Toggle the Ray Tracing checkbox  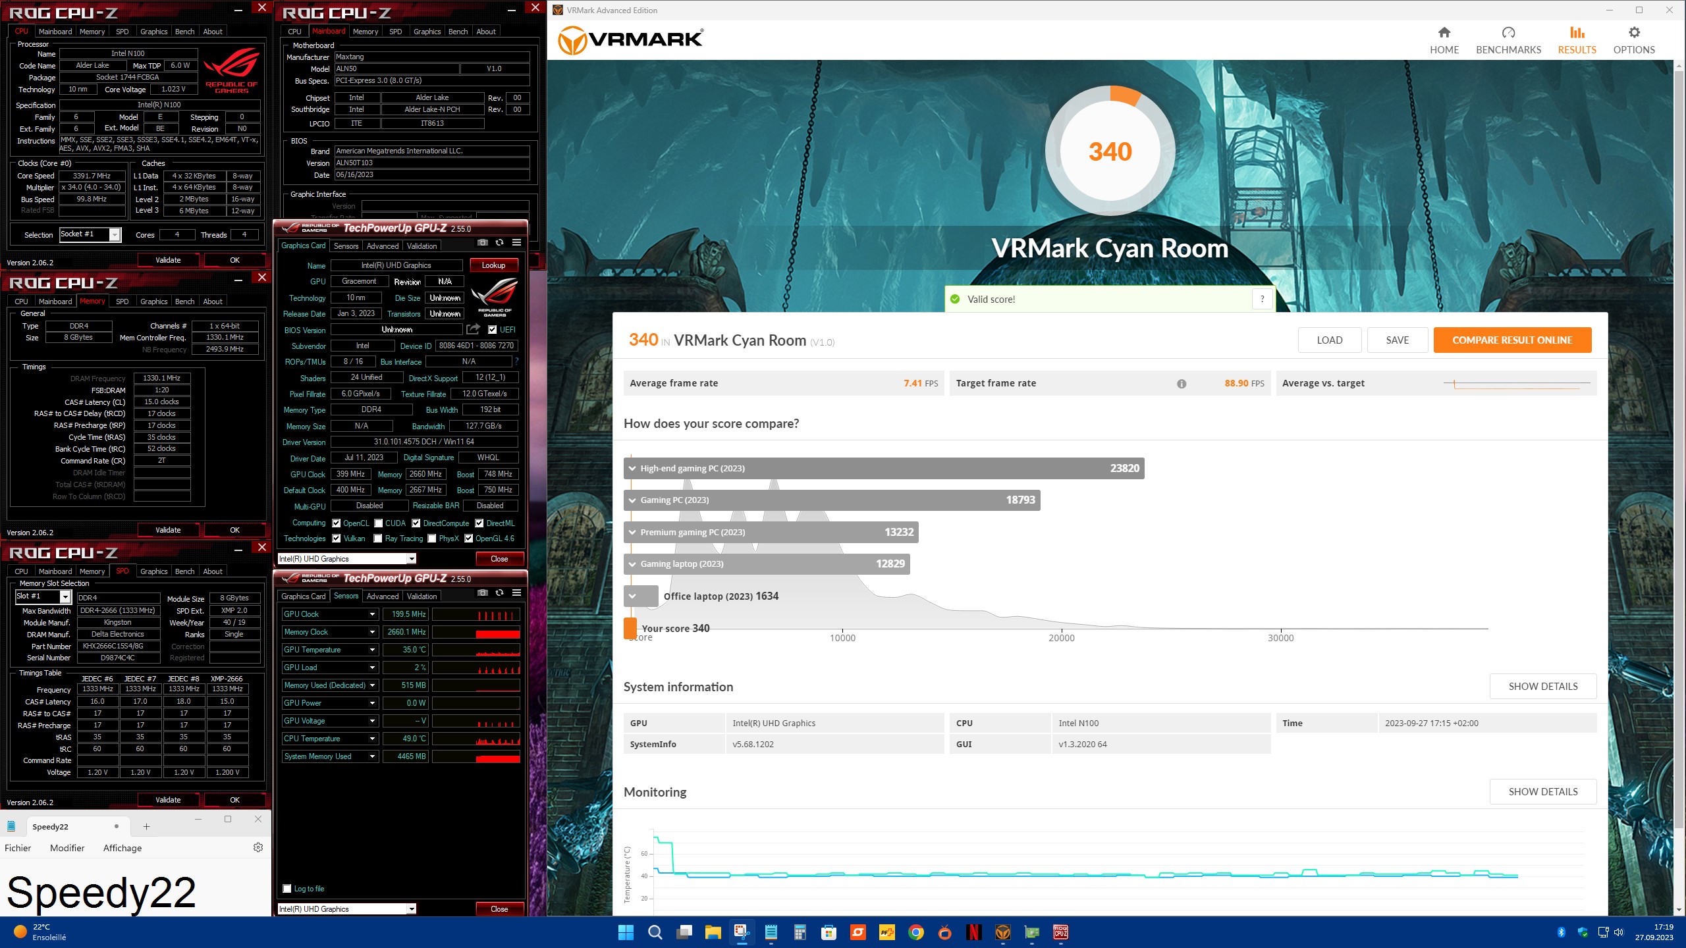(x=378, y=539)
